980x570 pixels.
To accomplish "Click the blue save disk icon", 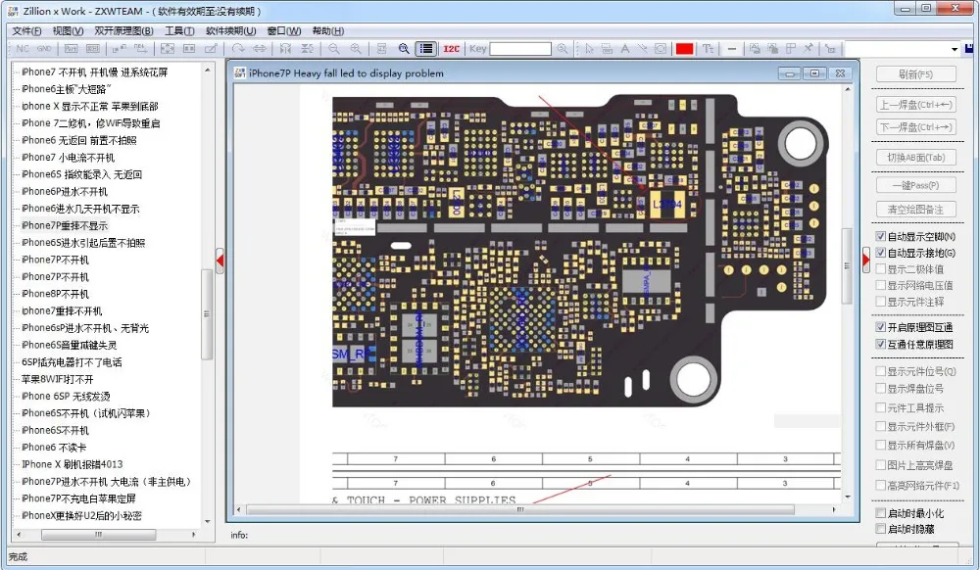I will [x=969, y=49].
